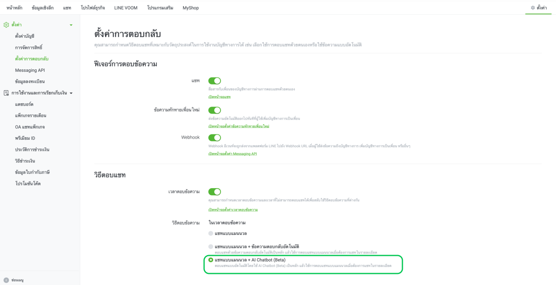Screen dimensions: 556x285
Task: Open the พรีเมียม ID sidebar item
Action: 25,138
